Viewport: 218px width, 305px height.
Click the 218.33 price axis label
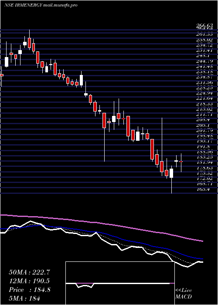pos(204,104)
